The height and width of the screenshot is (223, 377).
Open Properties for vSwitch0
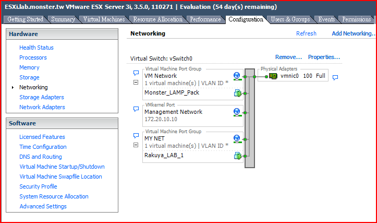click(324, 57)
